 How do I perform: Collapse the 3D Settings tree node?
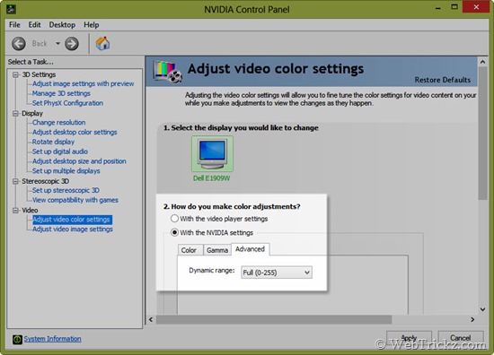point(15,74)
